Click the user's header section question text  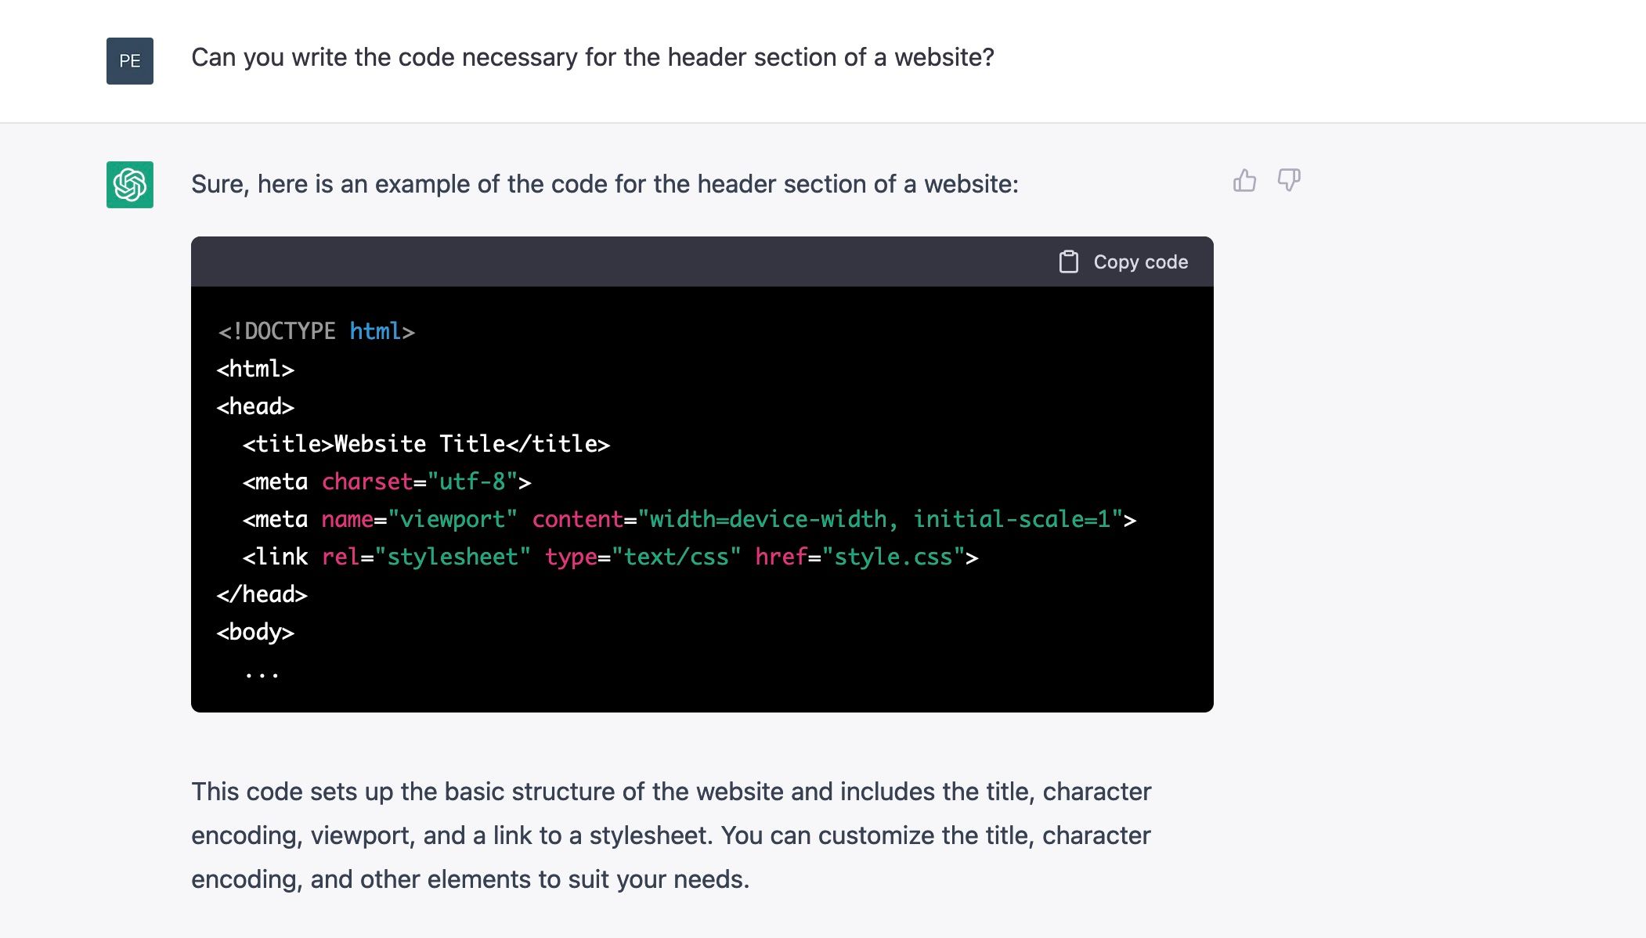tap(592, 57)
